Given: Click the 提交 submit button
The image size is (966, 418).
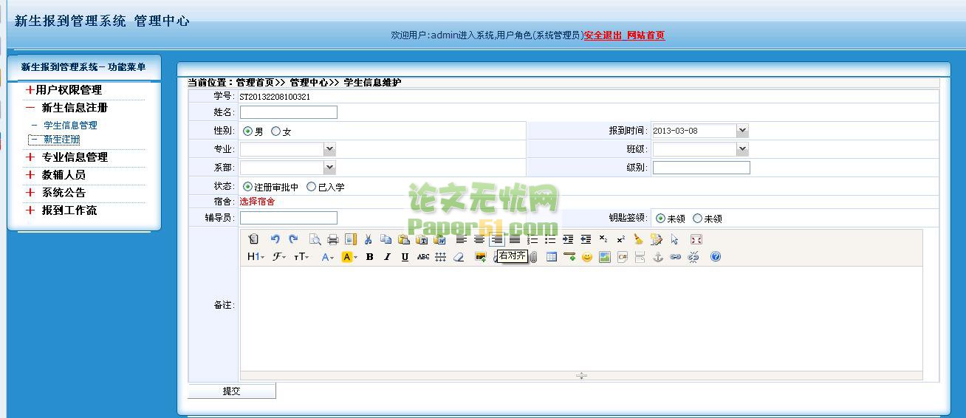Looking at the screenshot, I should 232,391.
